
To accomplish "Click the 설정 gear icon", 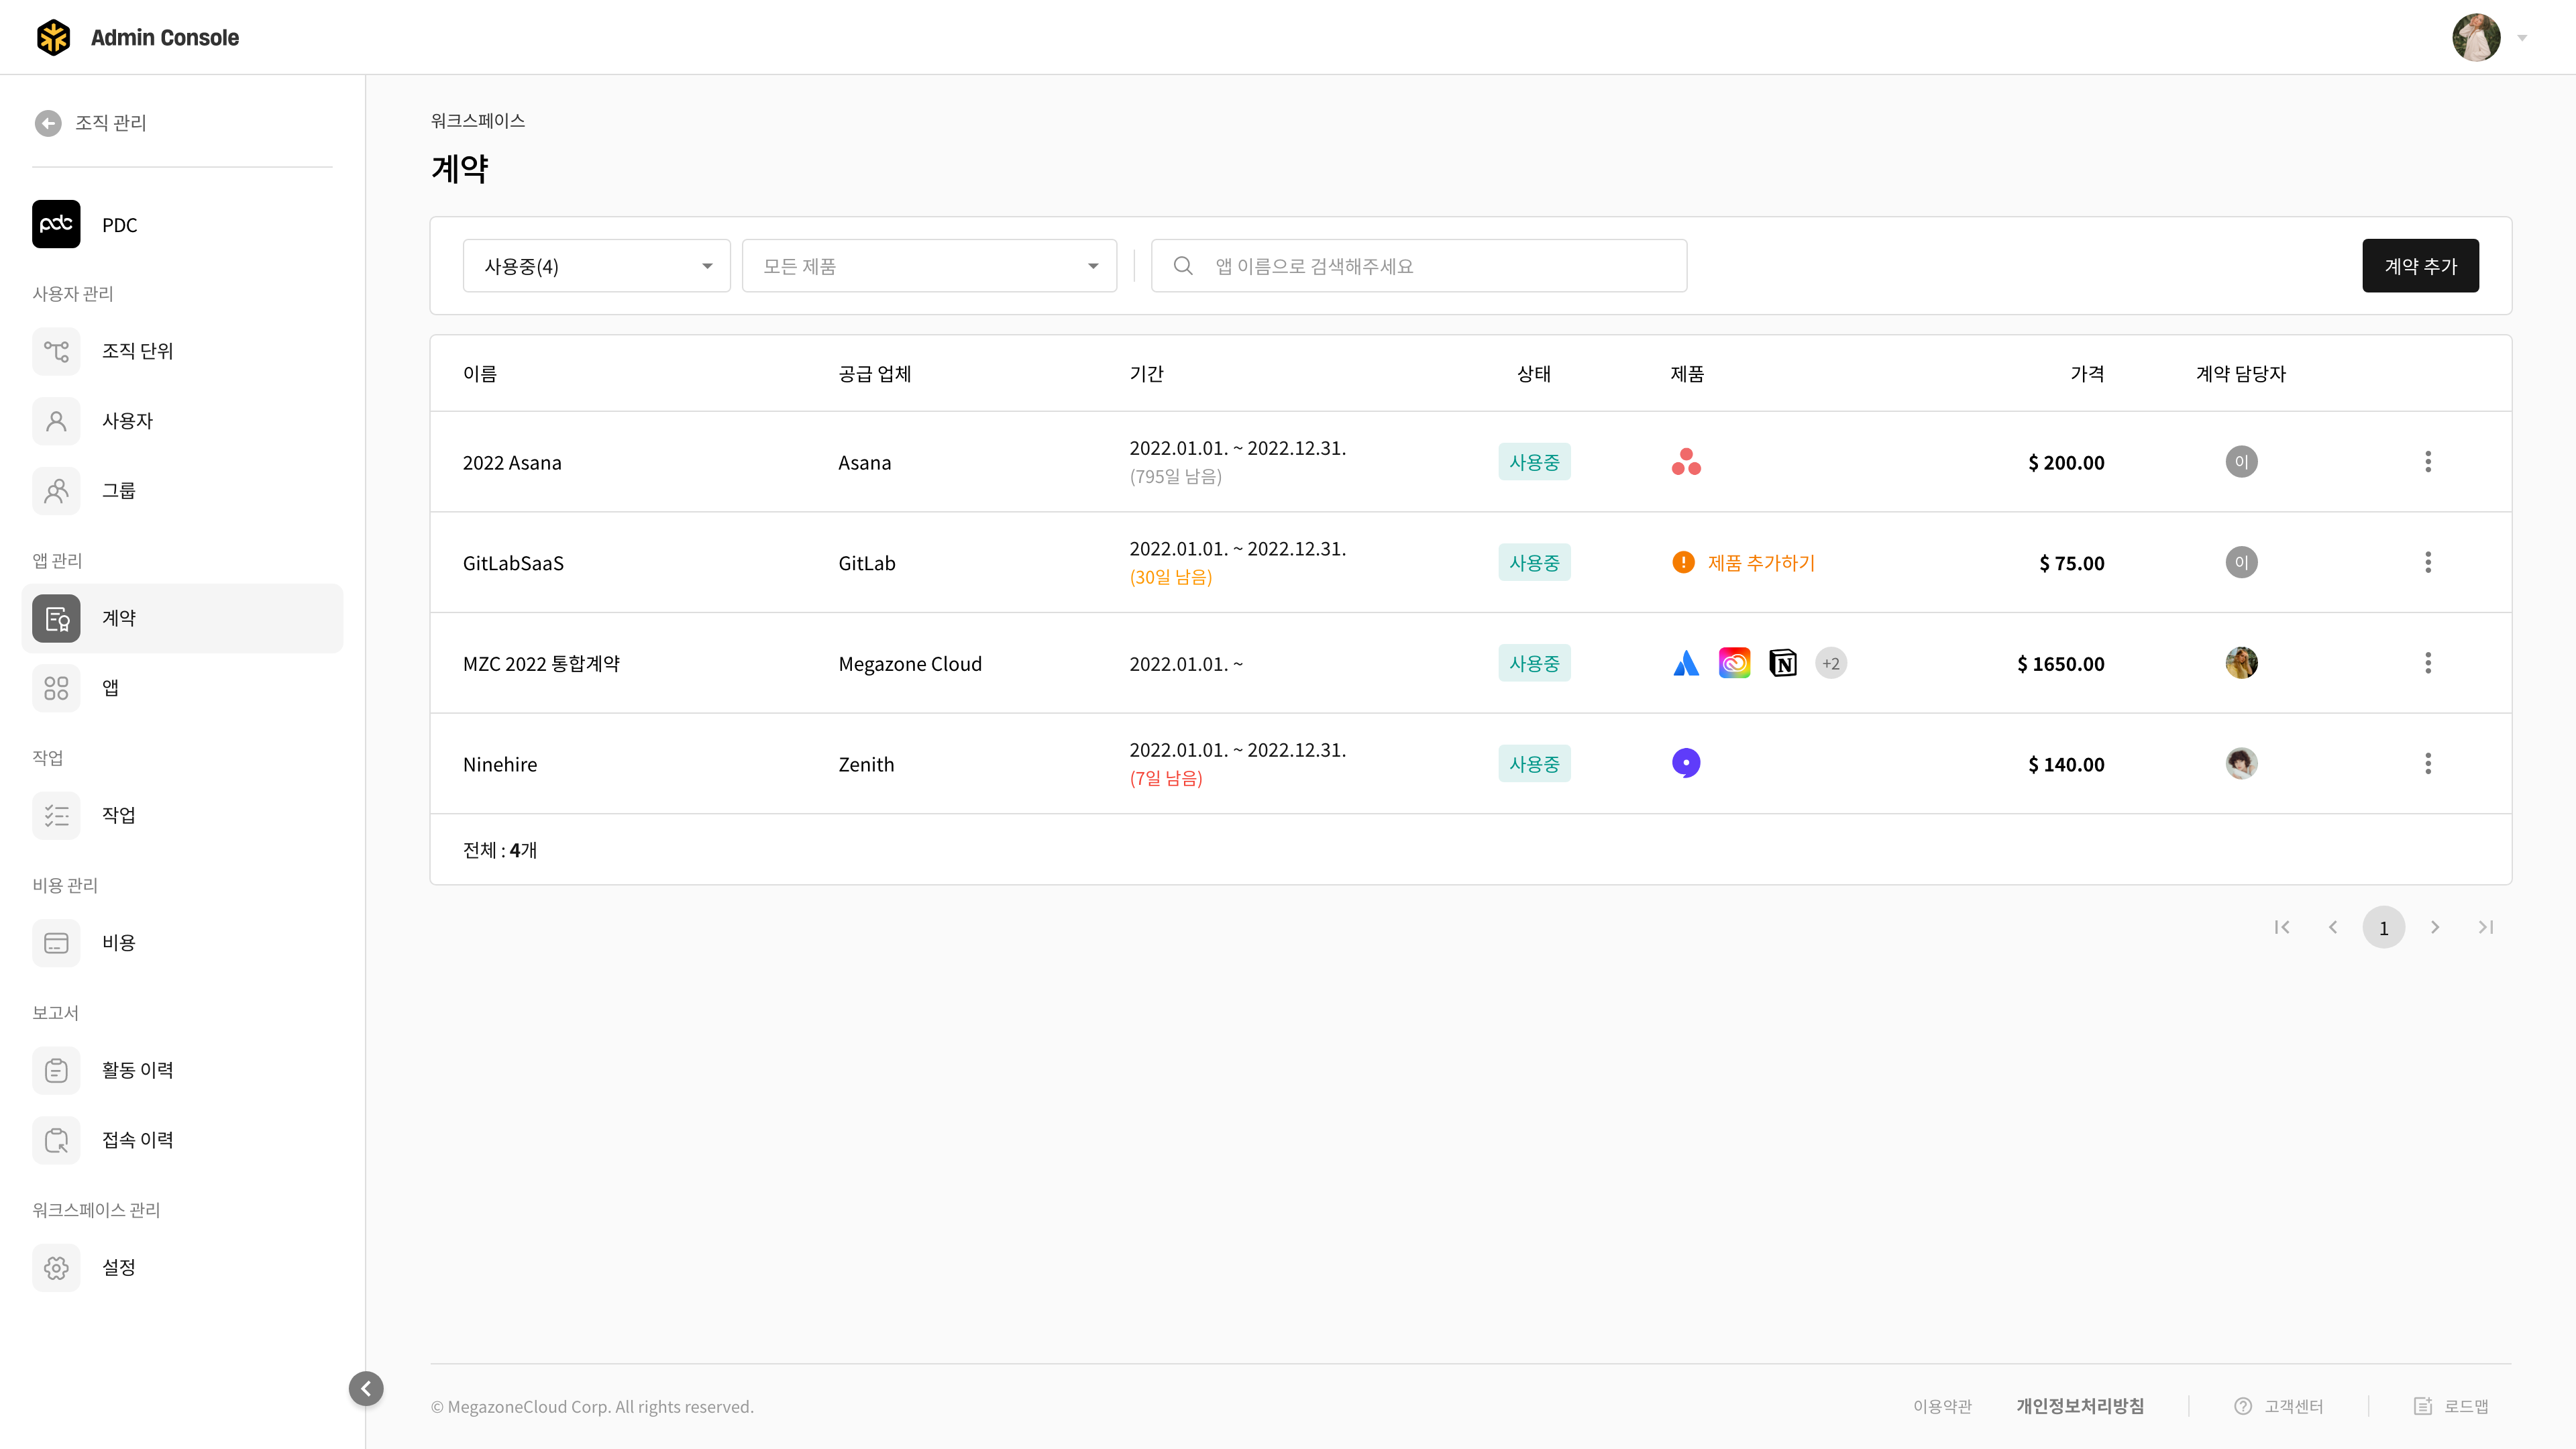I will click(x=56, y=1267).
